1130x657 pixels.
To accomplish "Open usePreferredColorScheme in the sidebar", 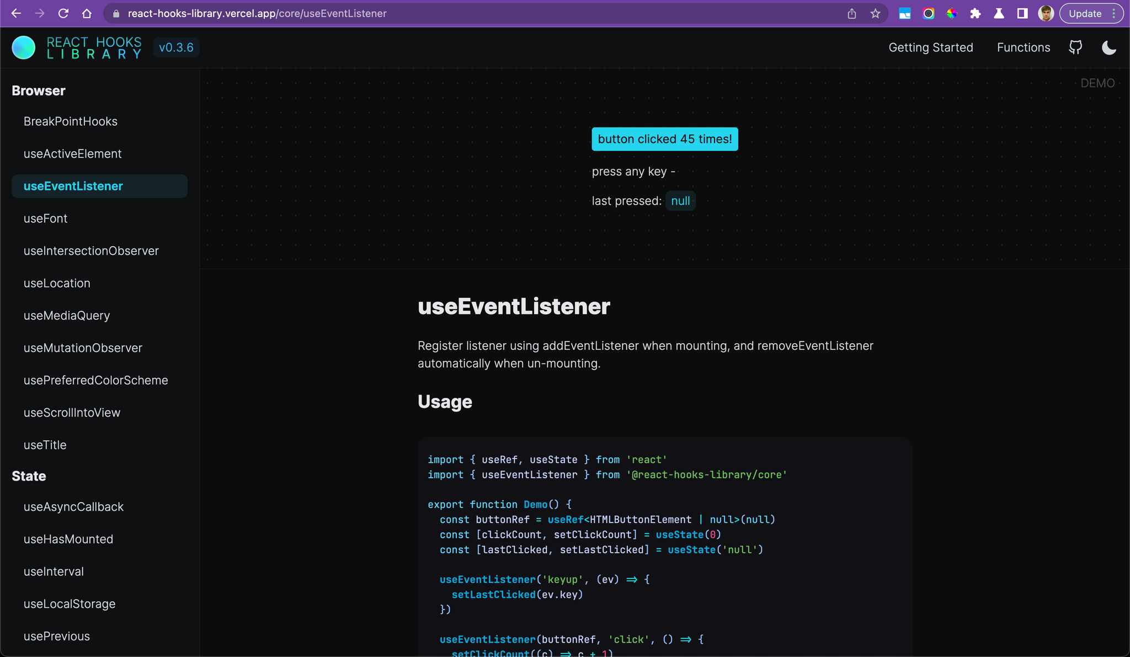I will click(95, 380).
